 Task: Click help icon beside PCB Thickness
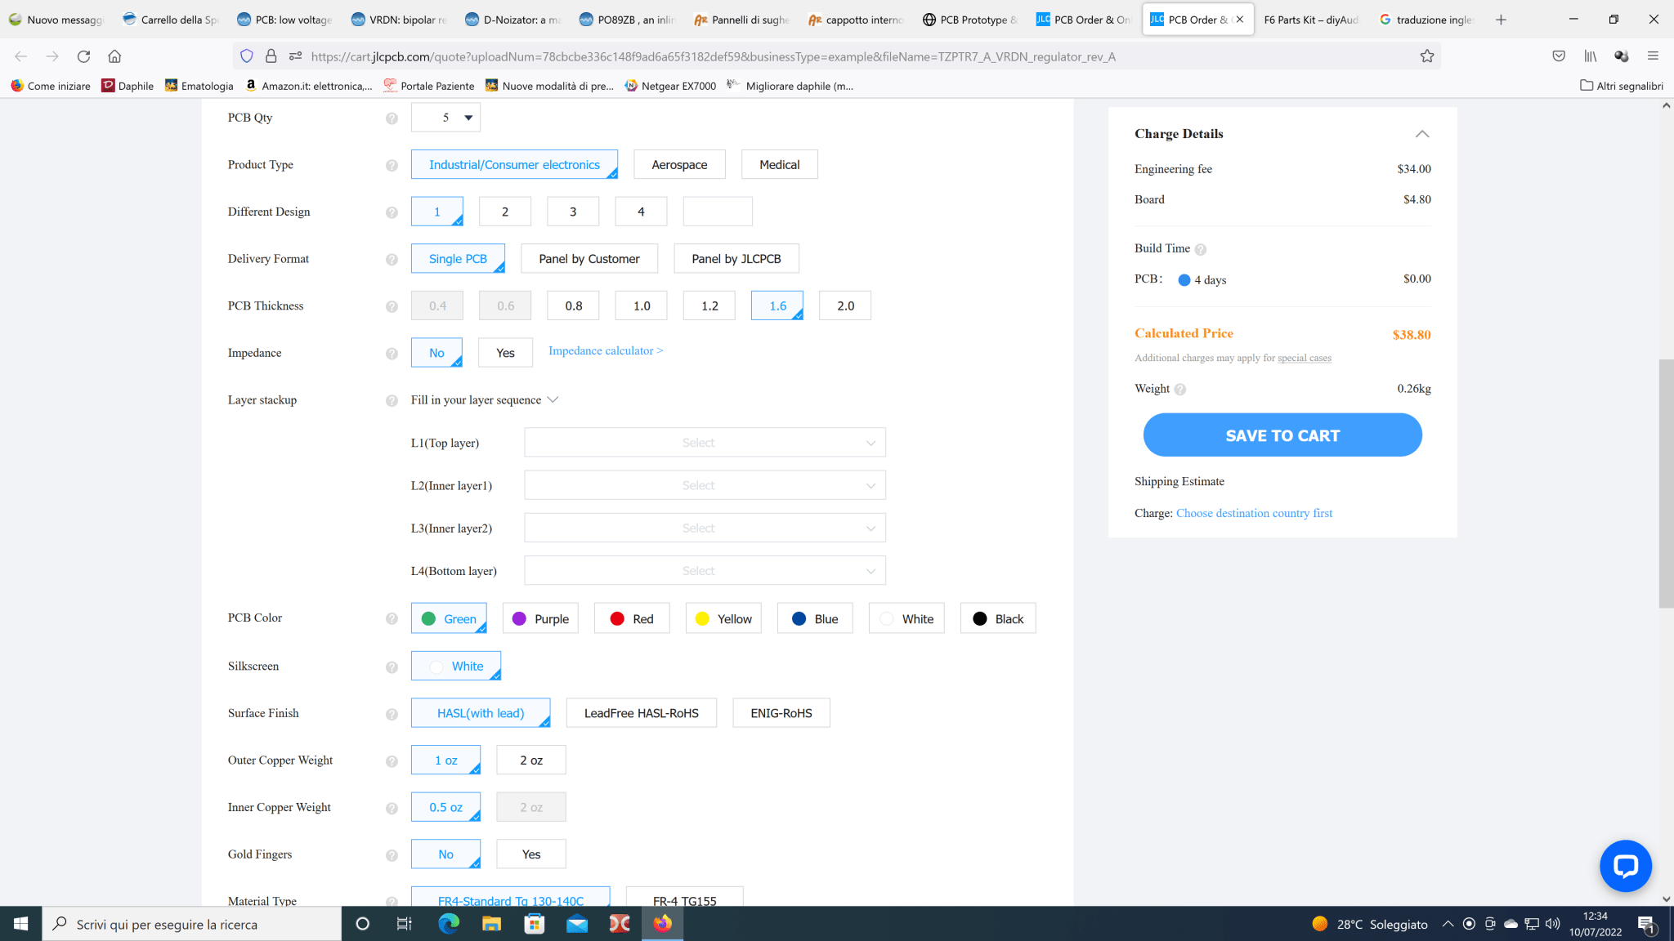[392, 307]
